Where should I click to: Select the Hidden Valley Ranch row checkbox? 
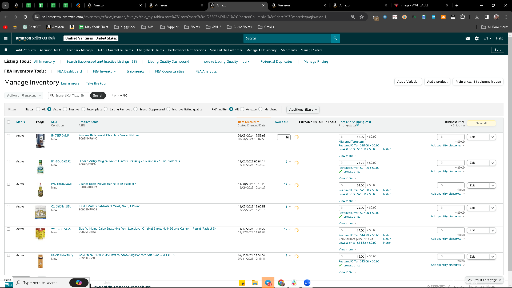click(x=9, y=162)
